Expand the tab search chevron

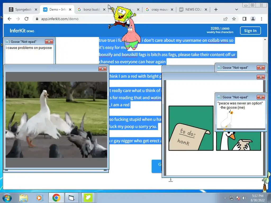pos(236,10)
